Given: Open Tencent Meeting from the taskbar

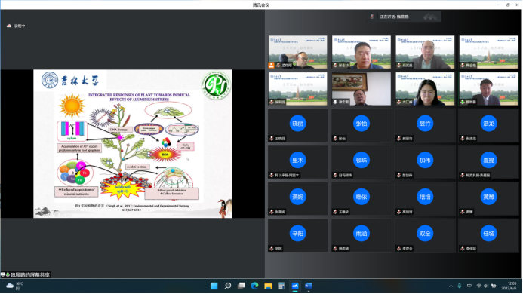Looking at the screenshot, I should click(x=295, y=286).
